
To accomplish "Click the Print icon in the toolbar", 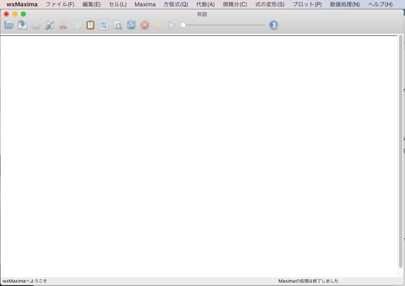I will (x=36, y=25).
